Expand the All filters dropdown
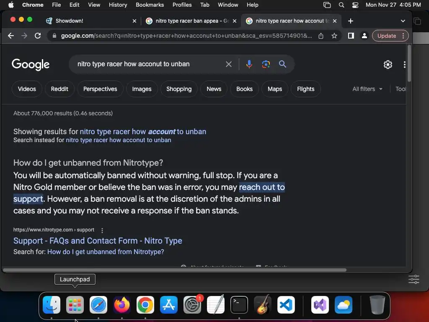Image resolution: width=429 pixels, height=322 pixels. point(367,89)
